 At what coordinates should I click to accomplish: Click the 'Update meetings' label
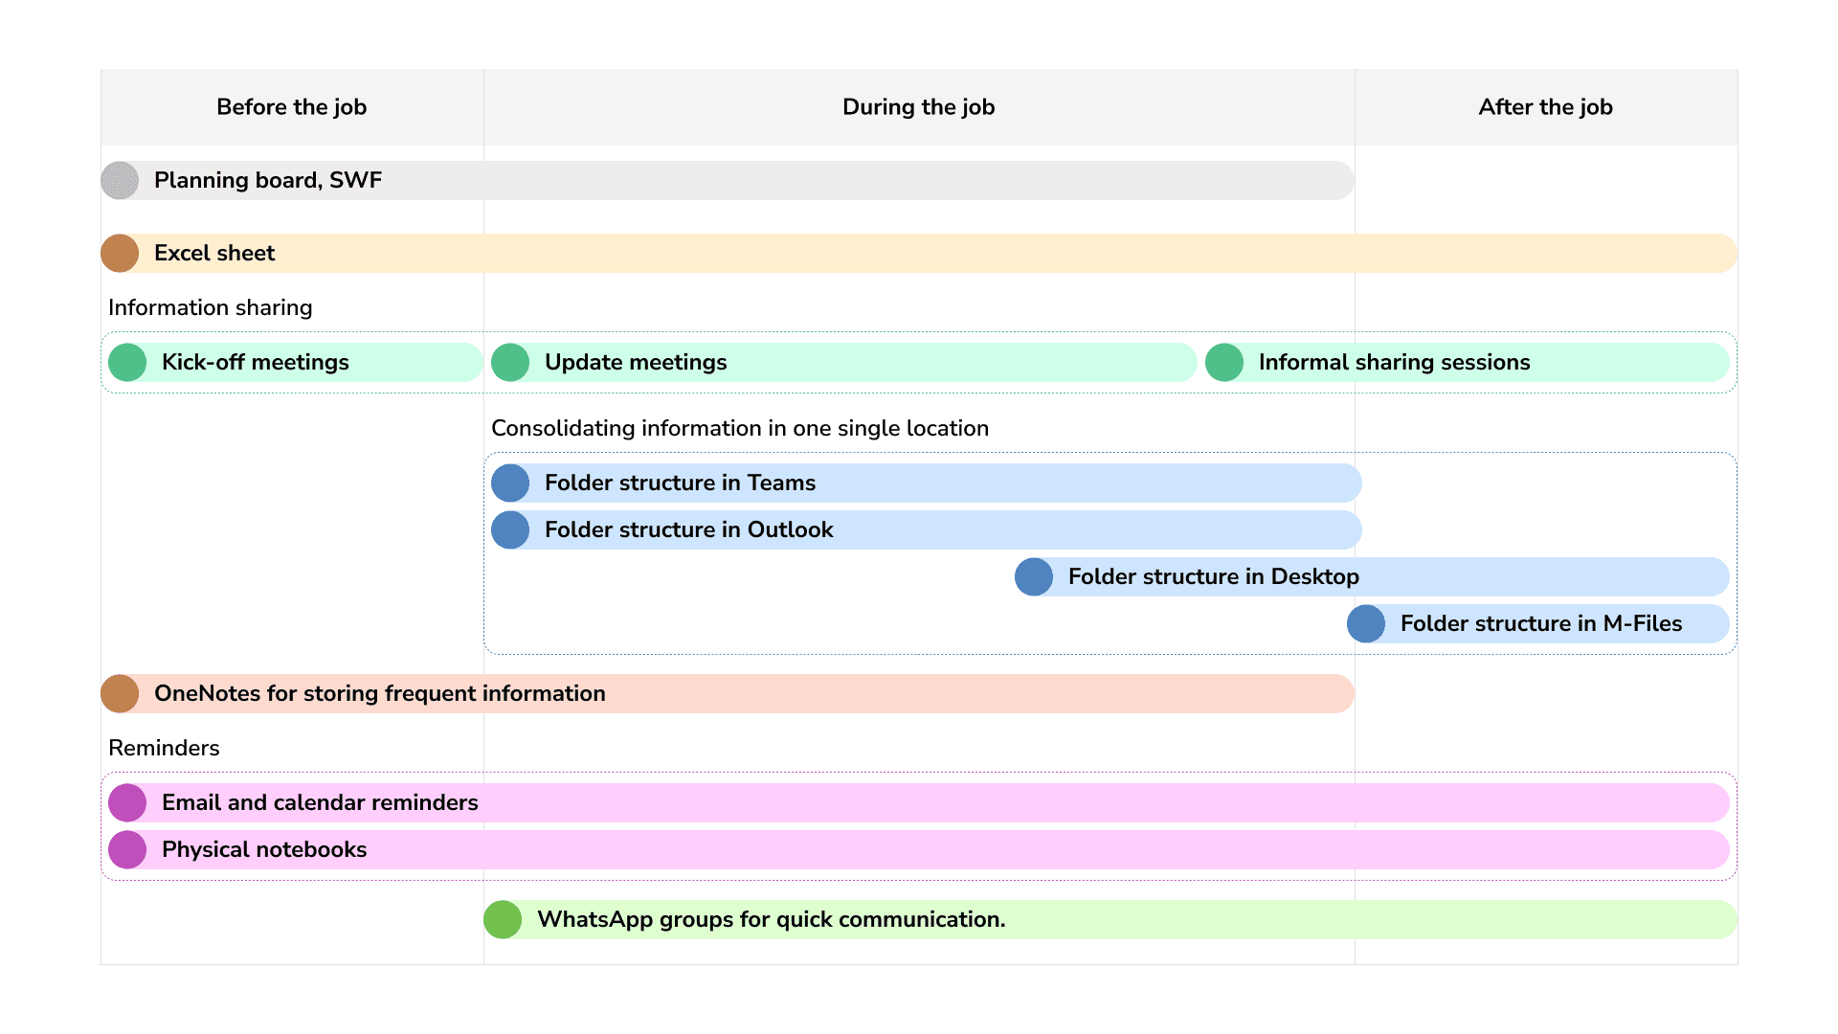(636, 362)
